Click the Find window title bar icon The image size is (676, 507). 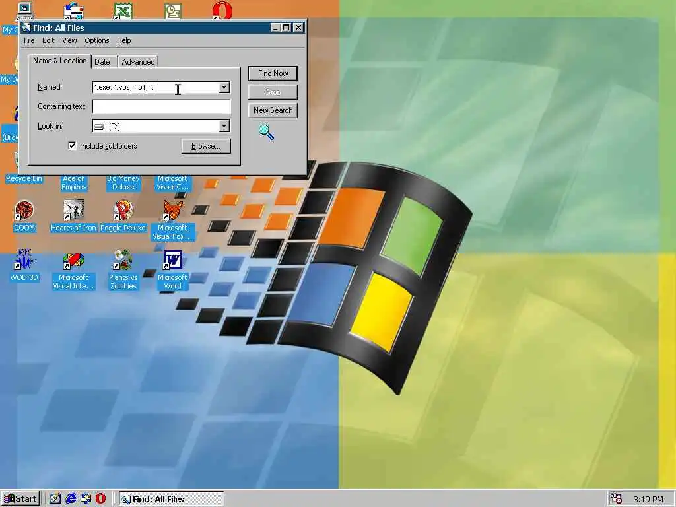coord(26,28)
